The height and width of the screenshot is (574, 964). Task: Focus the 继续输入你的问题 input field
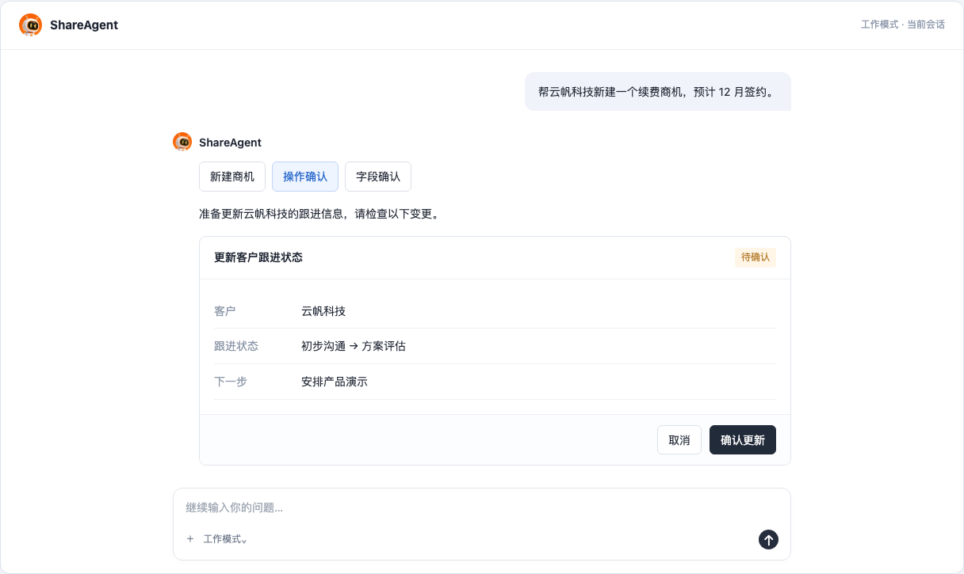[x=482, y=507]
